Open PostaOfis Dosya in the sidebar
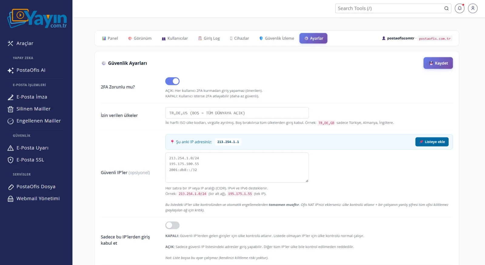Viewport: 485px width, 265px height. (36, 187)
